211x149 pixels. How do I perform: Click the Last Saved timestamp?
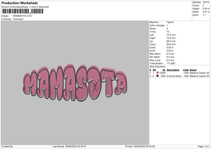point(69,146)
